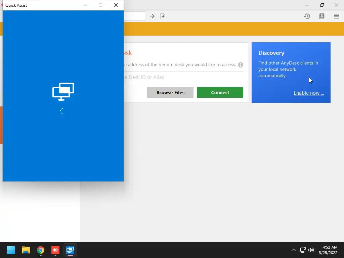
Task: Minimize the AnyDesk window
Action: pos(307,5)
